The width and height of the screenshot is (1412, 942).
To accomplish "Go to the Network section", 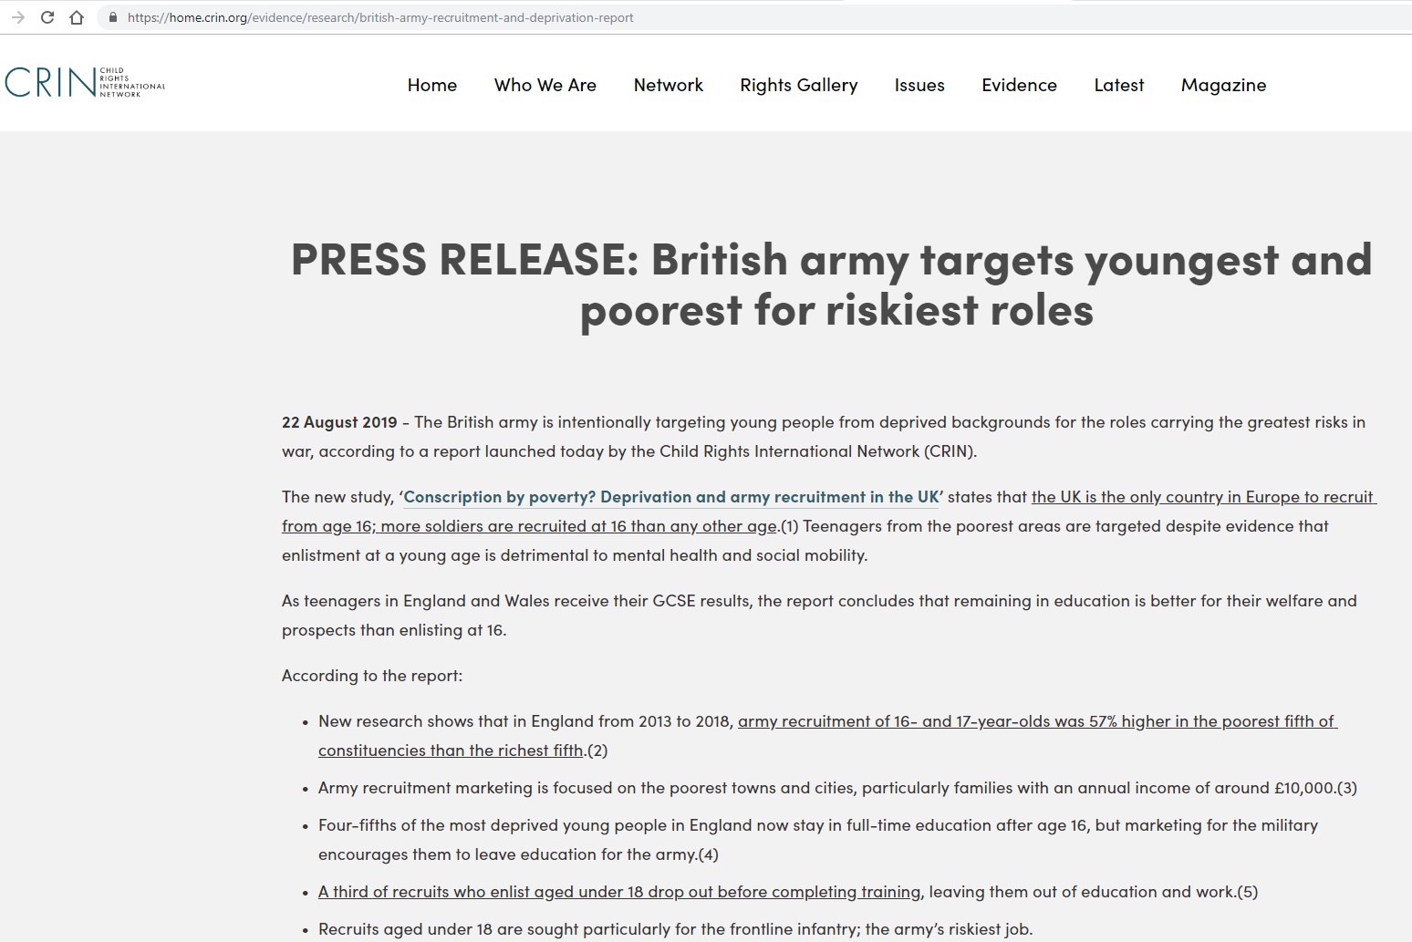I will (x=668, y=85).
